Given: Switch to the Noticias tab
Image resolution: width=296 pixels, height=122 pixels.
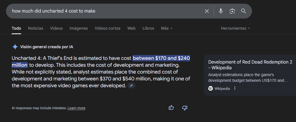Looking at the screenshot, I should click(35, 28).
